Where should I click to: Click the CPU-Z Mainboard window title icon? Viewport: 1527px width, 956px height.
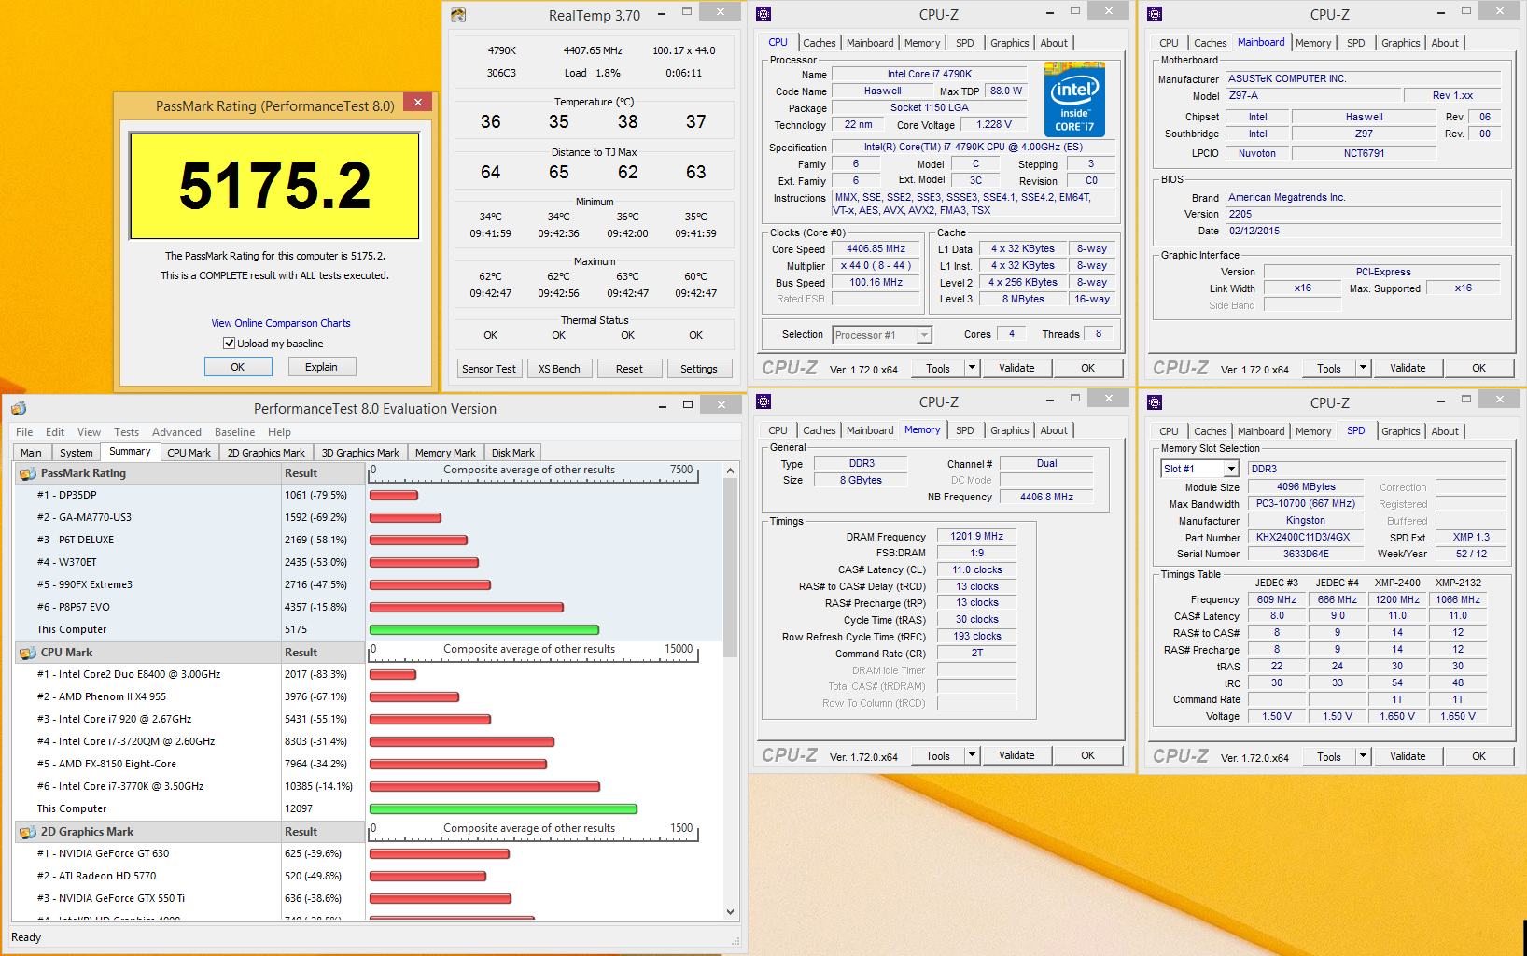pos(1155,14)
